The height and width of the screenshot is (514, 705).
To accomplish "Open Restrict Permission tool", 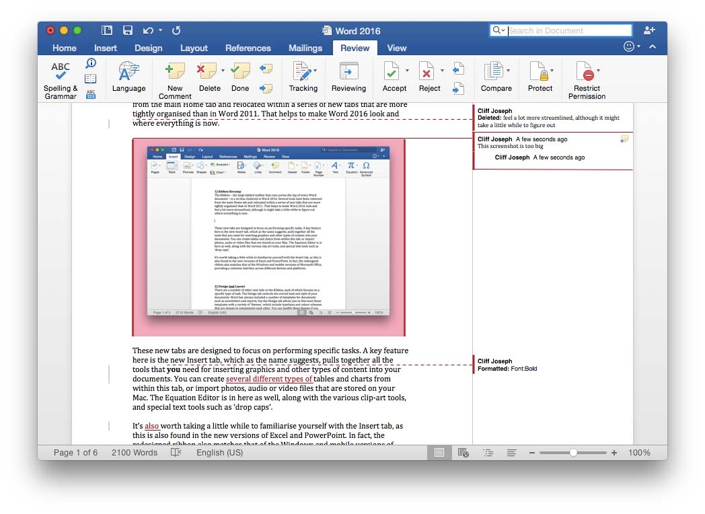I will pos(587,81).
